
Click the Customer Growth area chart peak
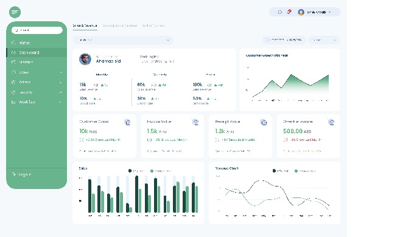[x=291, y=75]
